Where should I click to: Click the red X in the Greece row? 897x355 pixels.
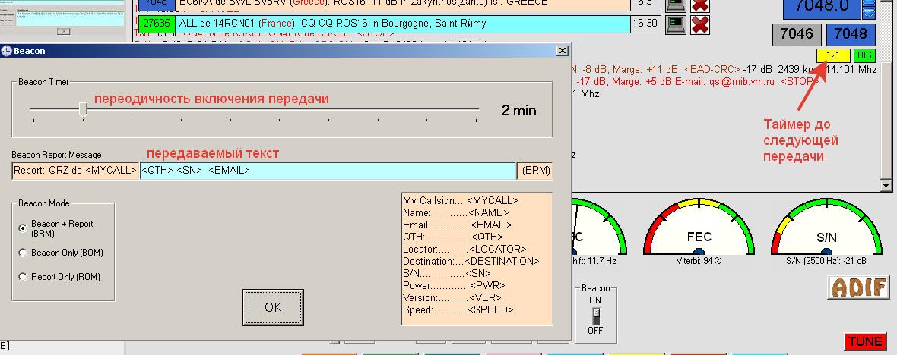point(699,4)
